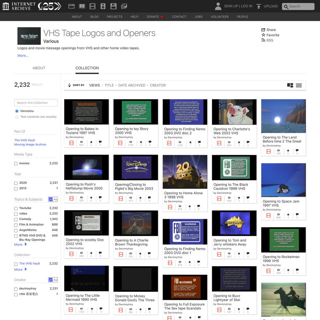The height and width of the screenshot is (320, 320).
Task: Check the 2020 year checkbox
Action: [16, 183]
